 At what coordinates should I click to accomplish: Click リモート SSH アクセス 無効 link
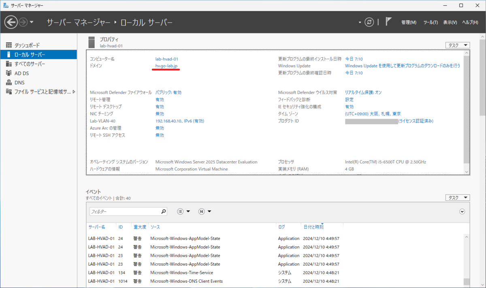[160, 135]
